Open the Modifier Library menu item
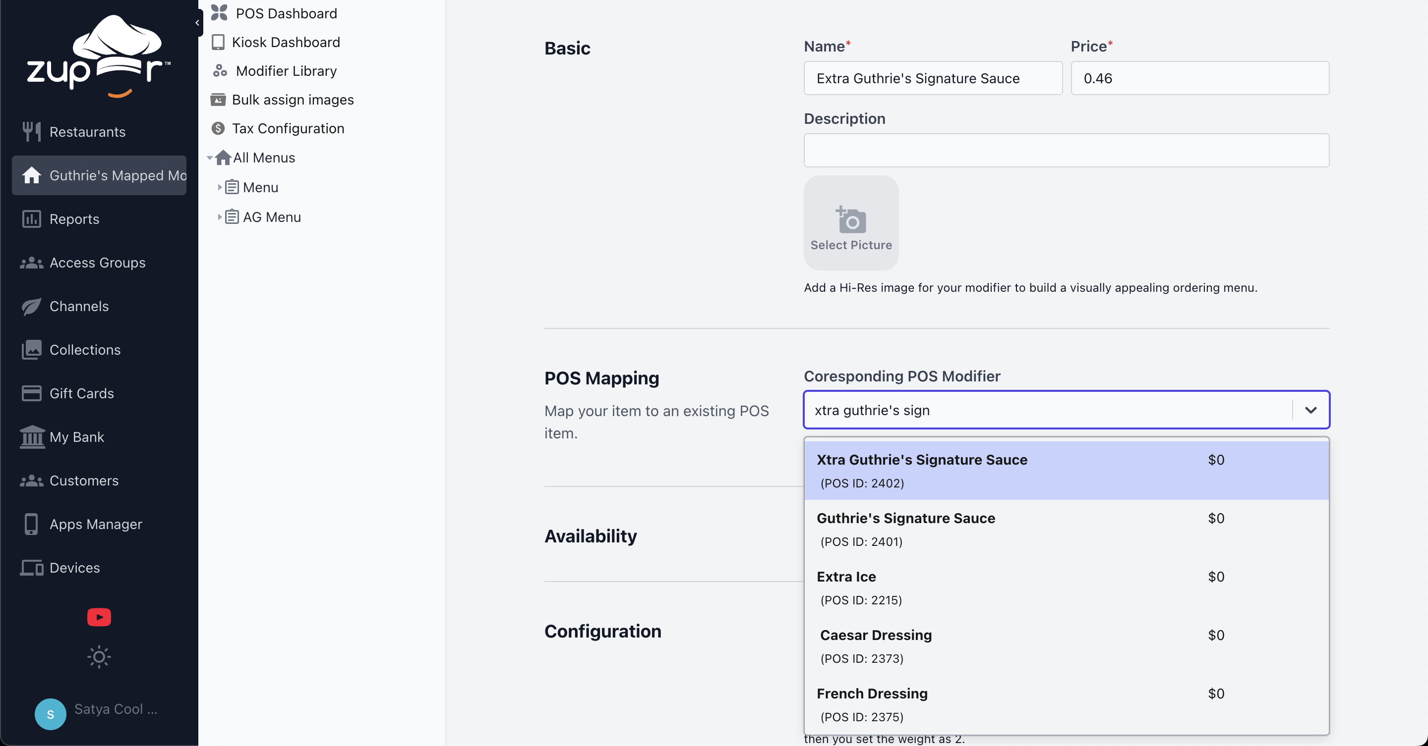Image resolution: width=1428 pixels, height=746 pixels. coord(286,71)
